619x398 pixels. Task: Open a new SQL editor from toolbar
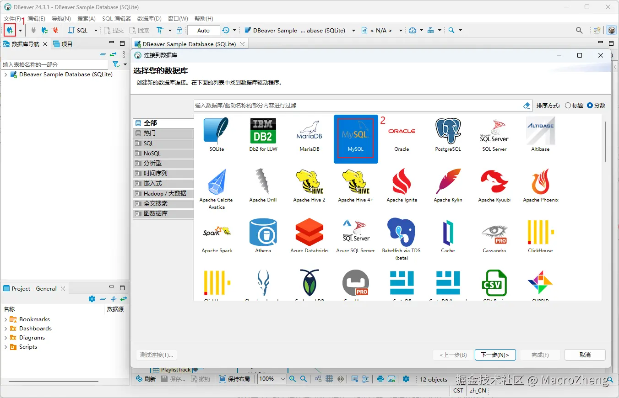pos(78,30)
